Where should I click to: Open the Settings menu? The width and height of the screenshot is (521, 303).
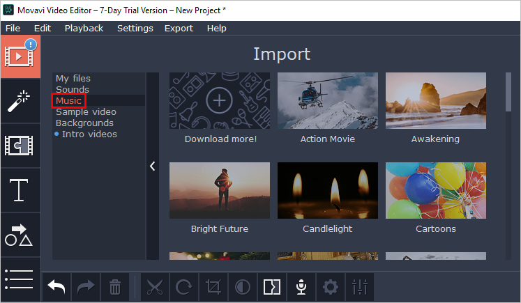tap(135, 28)
